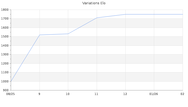The width and height of the screenshot is (188, 107).
Task: Click the line's data point at month 12
Action: pos(125,14)
